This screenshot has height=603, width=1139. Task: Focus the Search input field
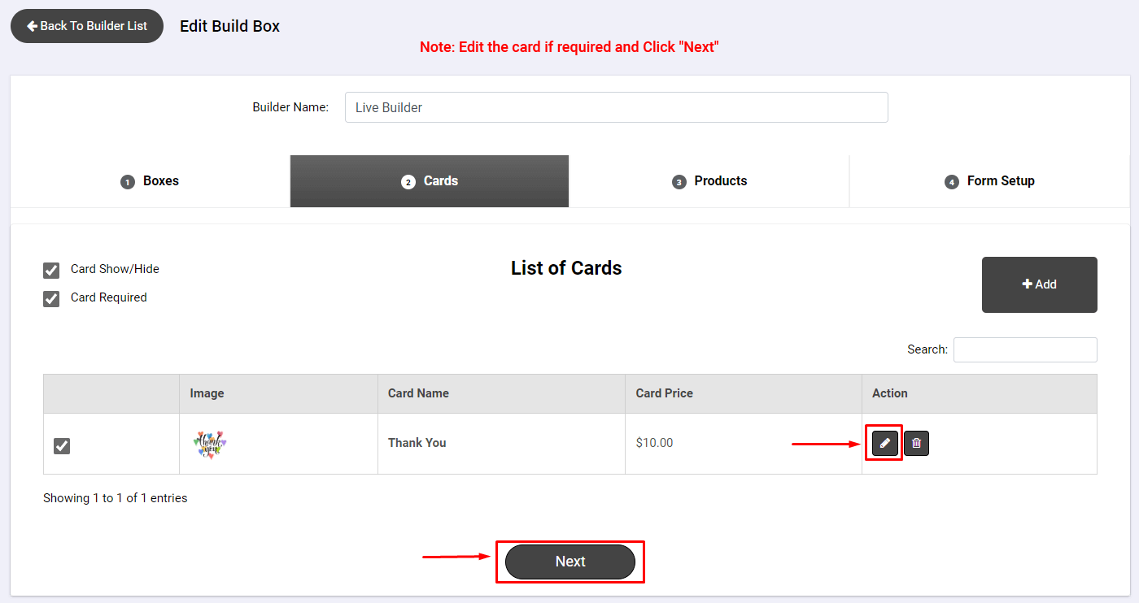click(1025, 349)
